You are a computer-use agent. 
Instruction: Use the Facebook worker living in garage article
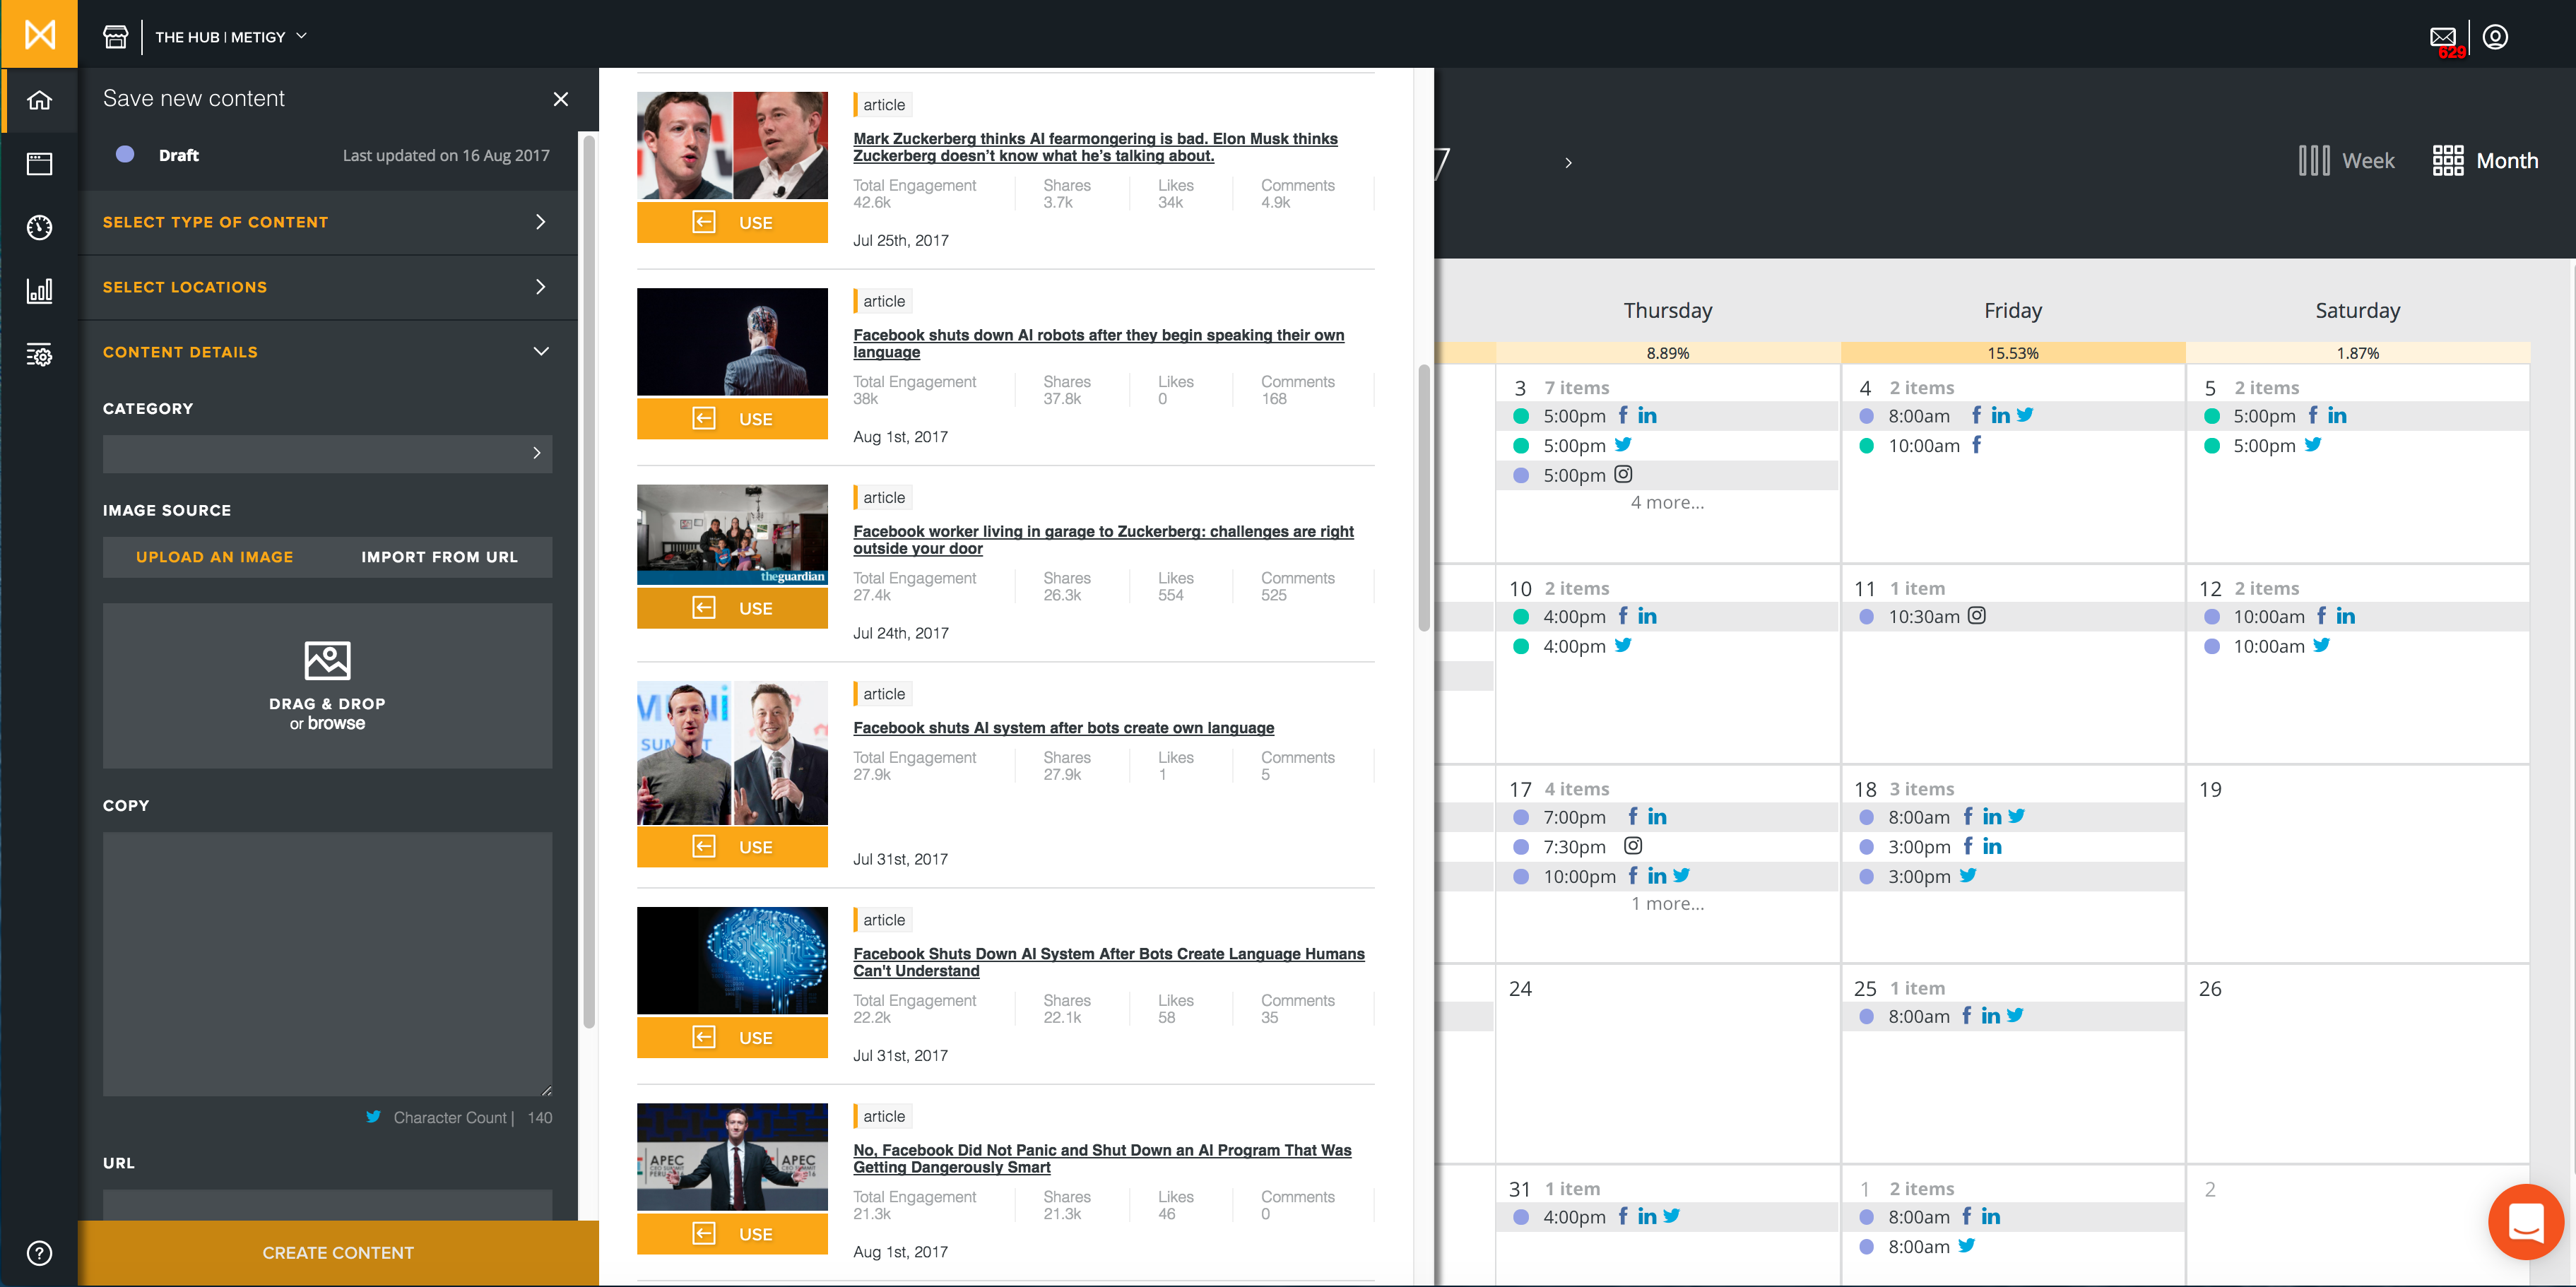coord(732,607)
